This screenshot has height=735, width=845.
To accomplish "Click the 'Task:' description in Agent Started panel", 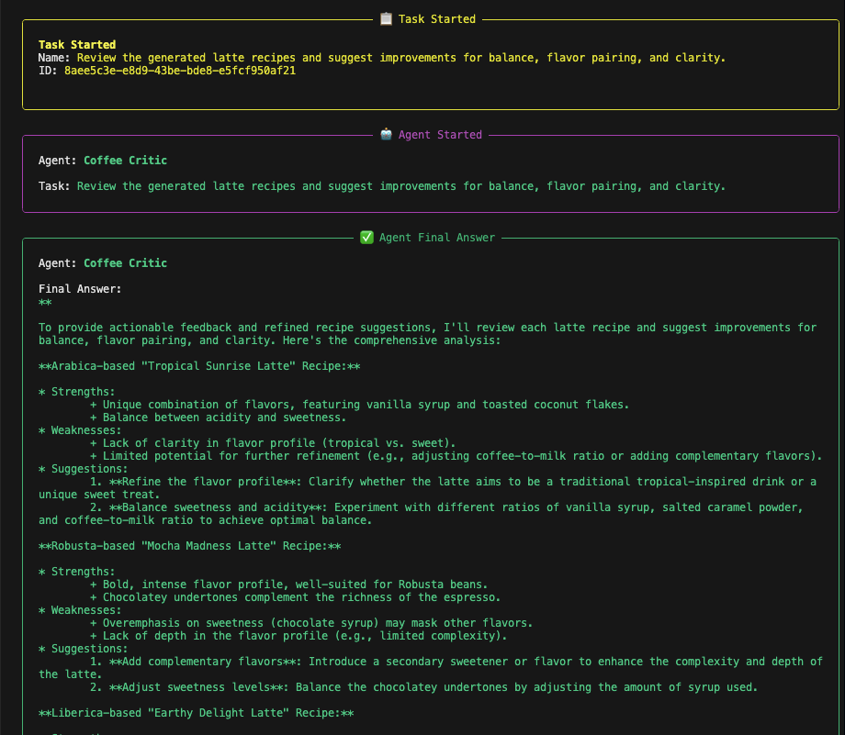I will pyautogui.click(x=400, y=186).
